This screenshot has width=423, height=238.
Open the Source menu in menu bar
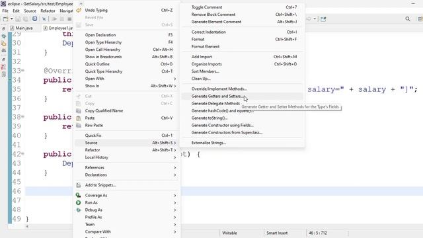30,11
